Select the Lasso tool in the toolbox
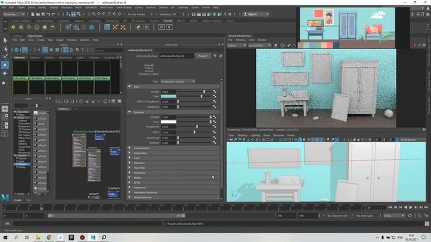 (x=5, y=49)
